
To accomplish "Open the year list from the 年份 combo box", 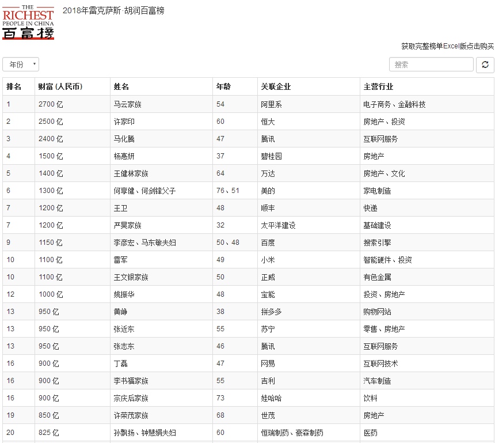I will (20, 64).
